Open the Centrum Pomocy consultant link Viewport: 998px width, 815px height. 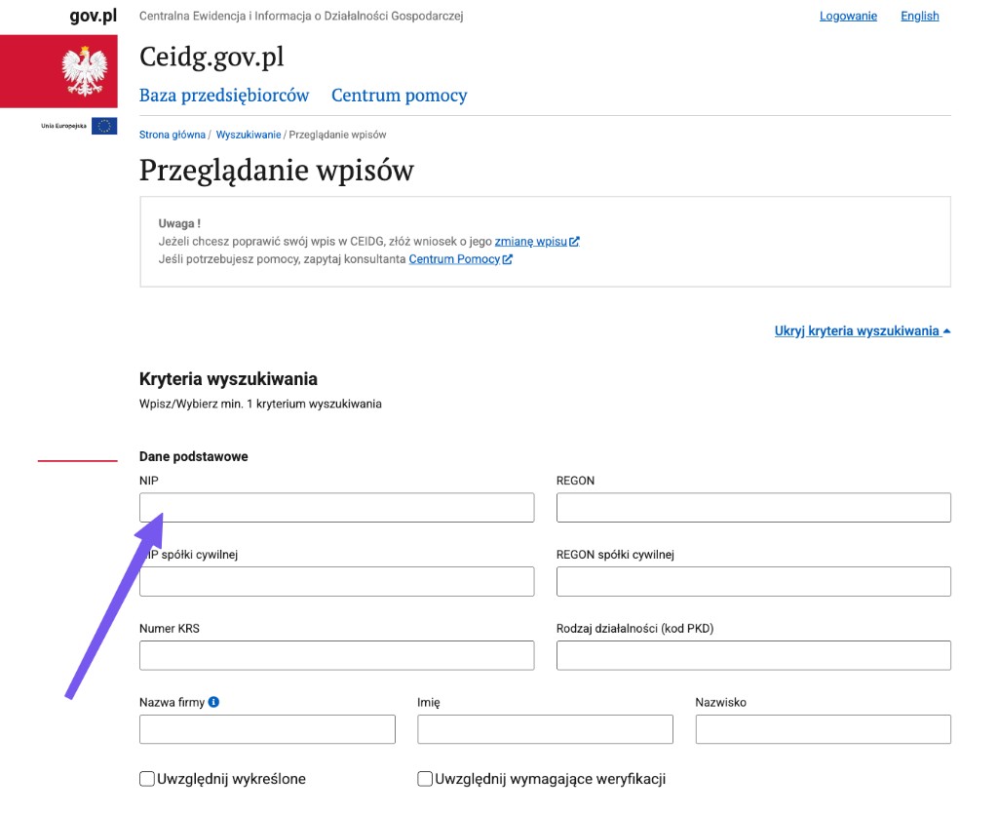point(460,259)
